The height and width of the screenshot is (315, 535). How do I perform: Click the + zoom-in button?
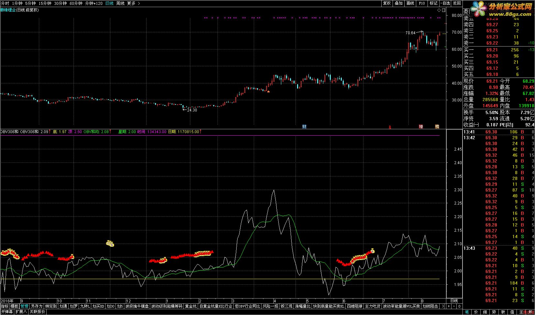click(449, 306)
